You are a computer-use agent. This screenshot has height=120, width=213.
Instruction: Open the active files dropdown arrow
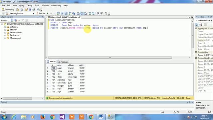pyautogui.click(x=189, y=17)
